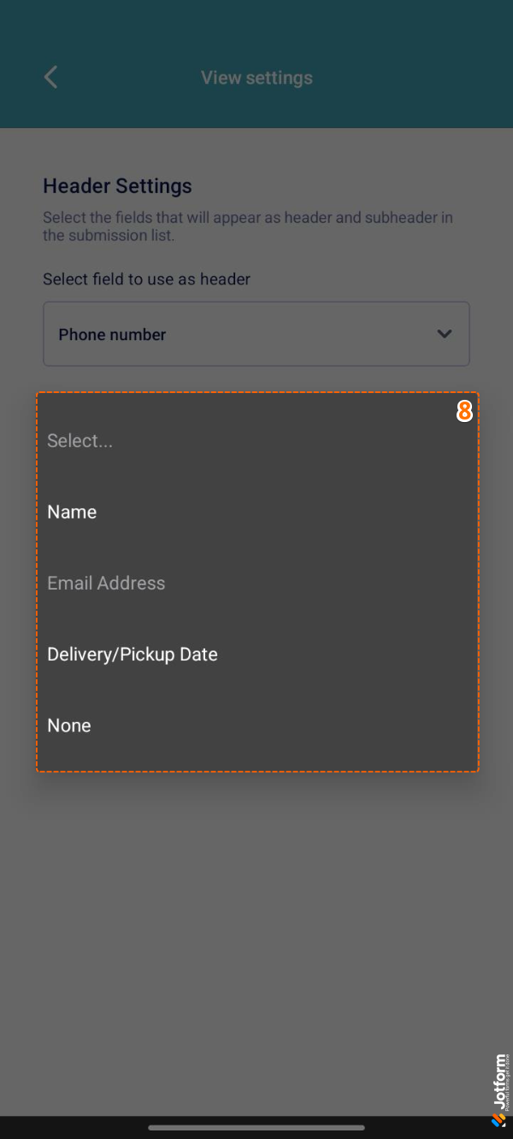Image resolution: width=513 pixels, height=1139 pixels.
Task: Click the chevron on the header field selector
Action: (445, 334)
